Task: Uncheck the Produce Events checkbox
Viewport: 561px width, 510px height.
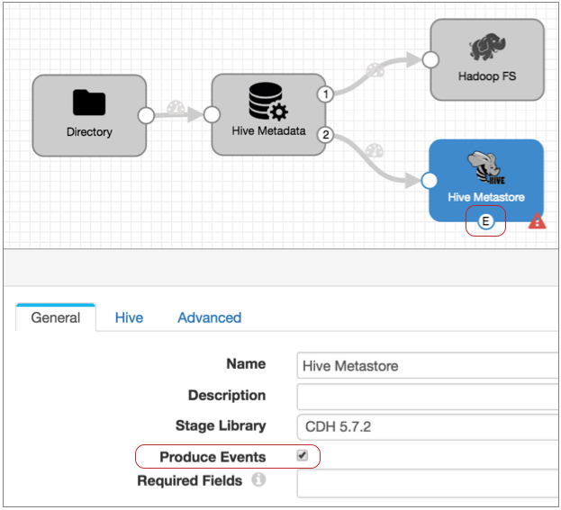Action: click(x=303, y=456)
